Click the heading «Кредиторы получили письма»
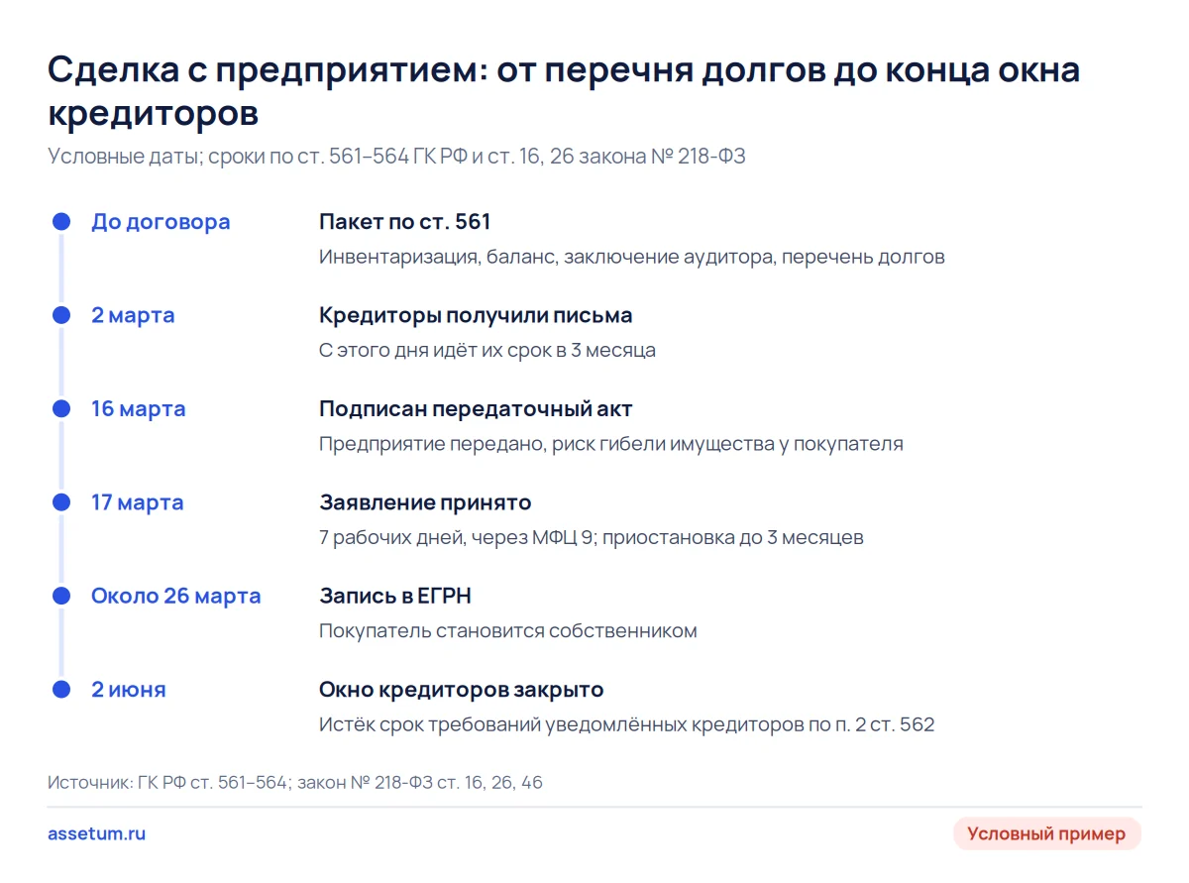Image resolution: width=1189 pixels, height=883 pixels. tap(476, 315)
